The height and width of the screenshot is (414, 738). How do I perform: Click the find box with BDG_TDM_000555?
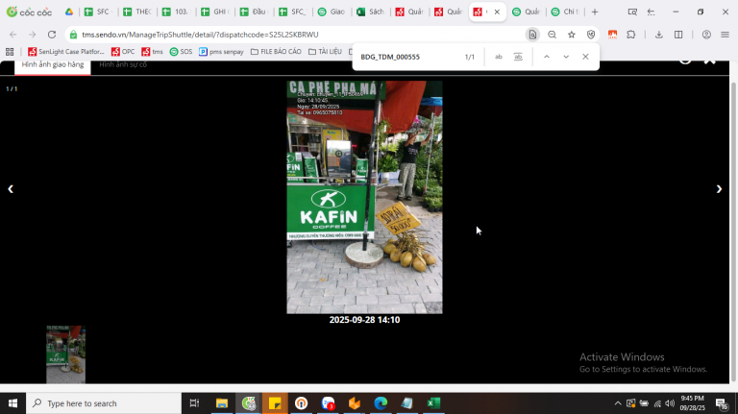tap(407, 57)
